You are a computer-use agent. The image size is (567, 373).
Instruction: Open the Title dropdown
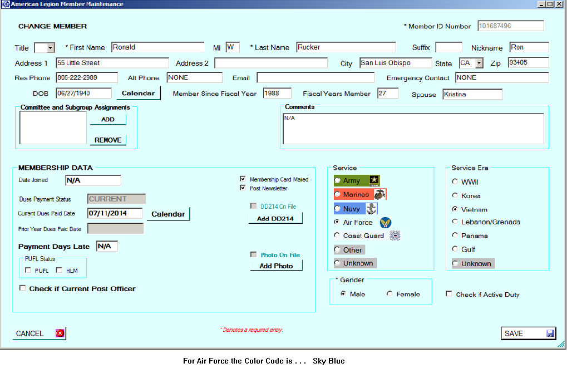click(50, 48)
